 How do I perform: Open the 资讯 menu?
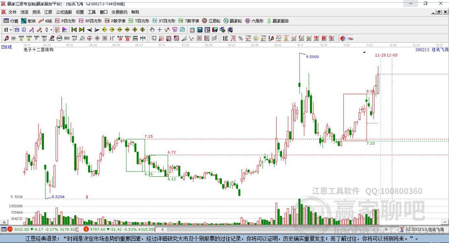(x=36, y=12)
